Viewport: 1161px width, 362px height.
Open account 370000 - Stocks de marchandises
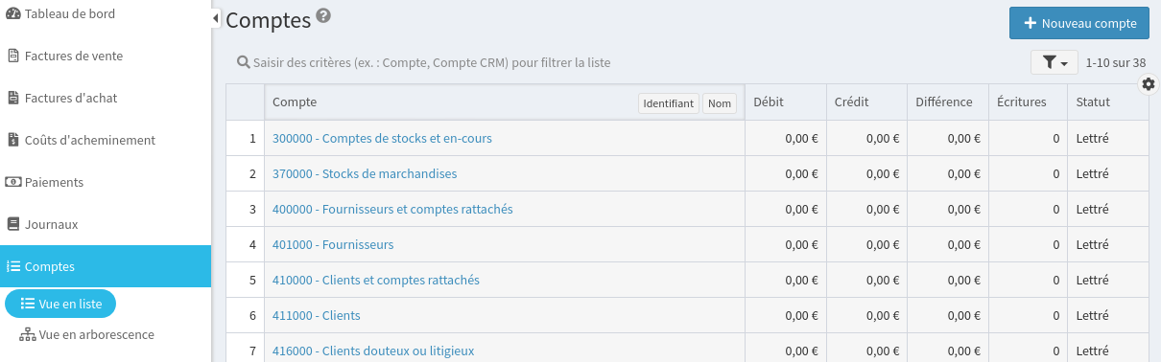[365, 173]
